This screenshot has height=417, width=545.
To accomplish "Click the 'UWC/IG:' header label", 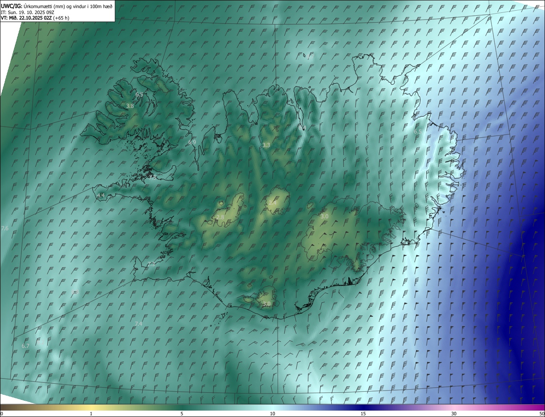I will pyautogui.click(x=12, y=6).
